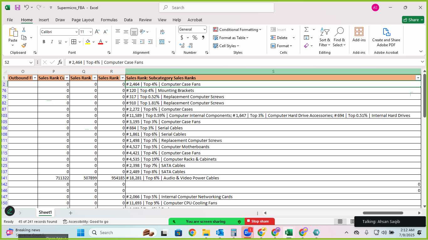Merge and center the selected cells
The width and height of the screenshot is (428, 240).
(x=162, y=42)
